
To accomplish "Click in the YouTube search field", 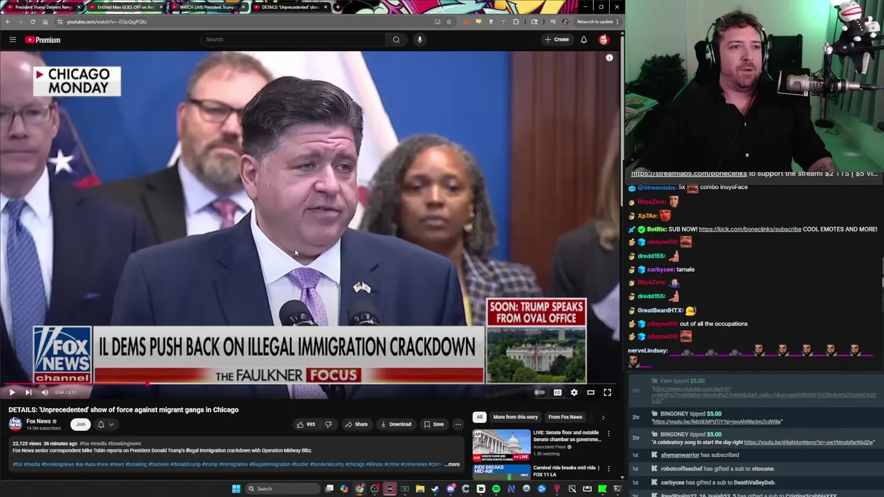I will 294,39.
